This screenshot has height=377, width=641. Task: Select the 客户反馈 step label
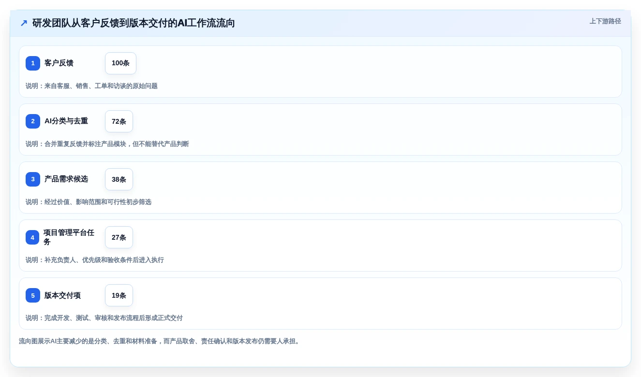(59, 63)
